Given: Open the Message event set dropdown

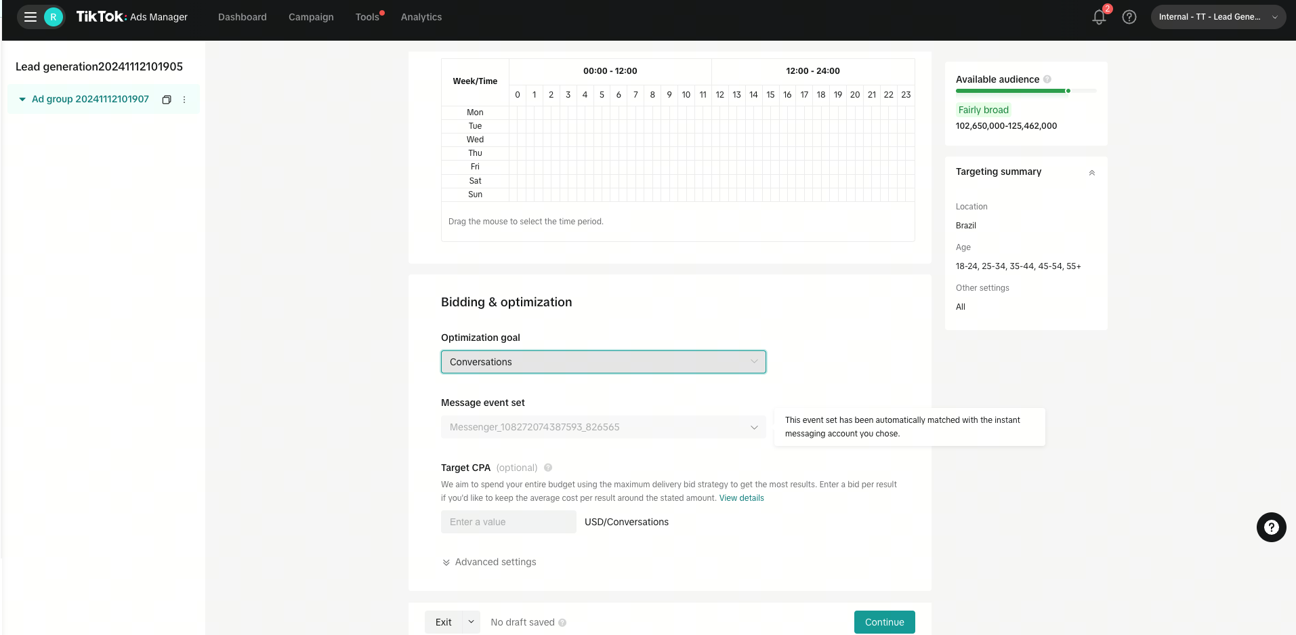Looking at the screenshot, I should coord(604,427).
